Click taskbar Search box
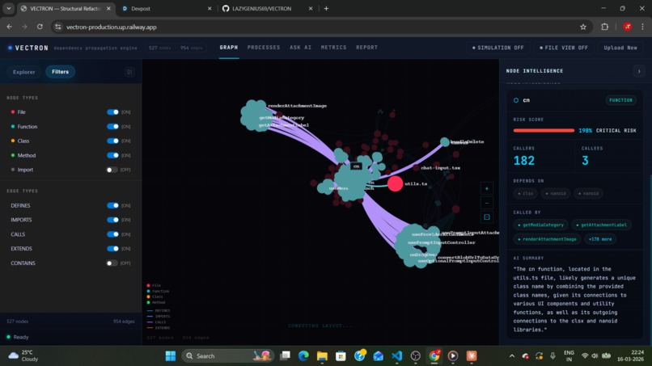 tap(228, 356)
